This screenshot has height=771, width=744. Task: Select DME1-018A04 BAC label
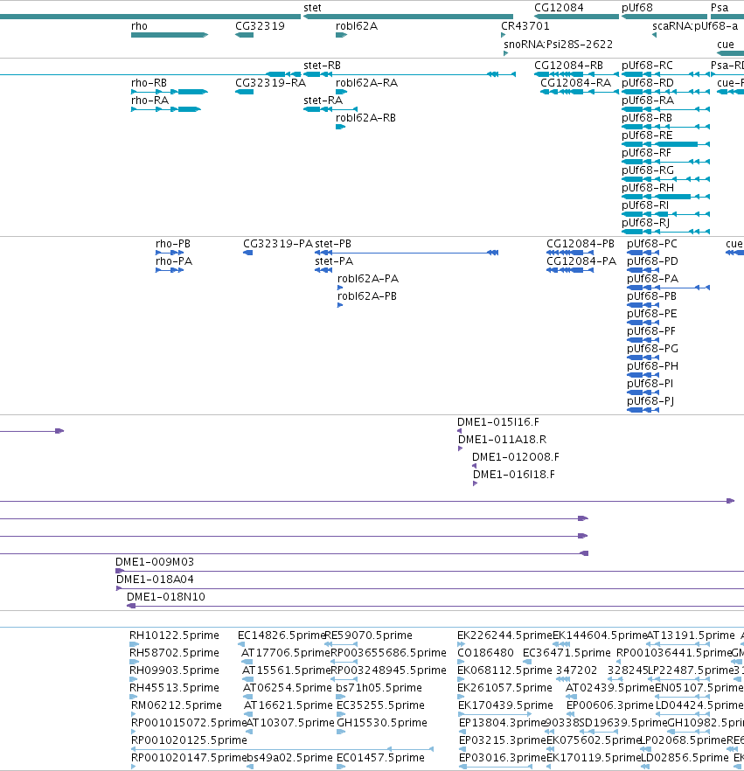coord(155,580)
